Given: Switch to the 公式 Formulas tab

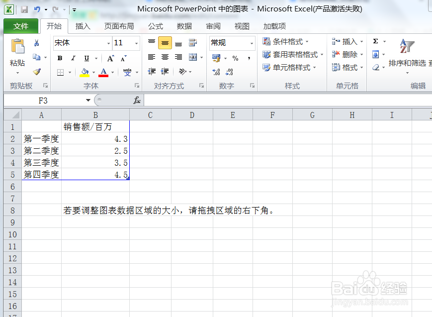Looking at the screenshot, I should 156,26.
